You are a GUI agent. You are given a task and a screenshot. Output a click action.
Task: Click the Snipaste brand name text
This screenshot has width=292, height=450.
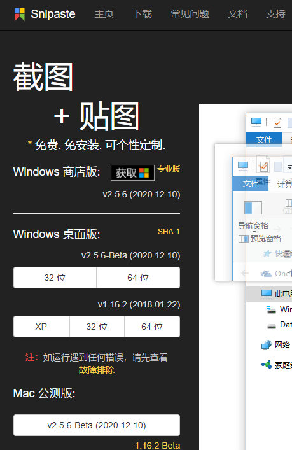(x=53, y=14)
